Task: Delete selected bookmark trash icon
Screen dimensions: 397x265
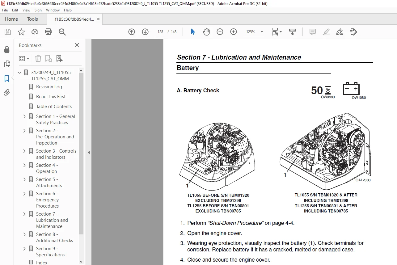Action: pyautogui.click(x=38, y=58)
